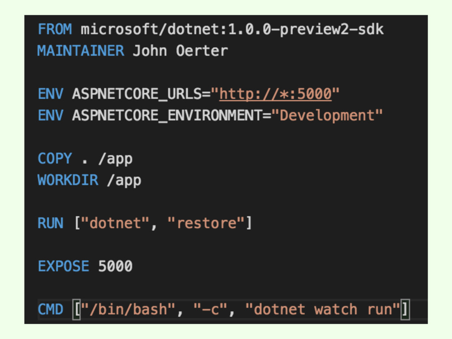Screen dimensions: 452x339
Task: Click /app path on the WORKDIR line
Action: pyautogui.click(x=124, y=181)
